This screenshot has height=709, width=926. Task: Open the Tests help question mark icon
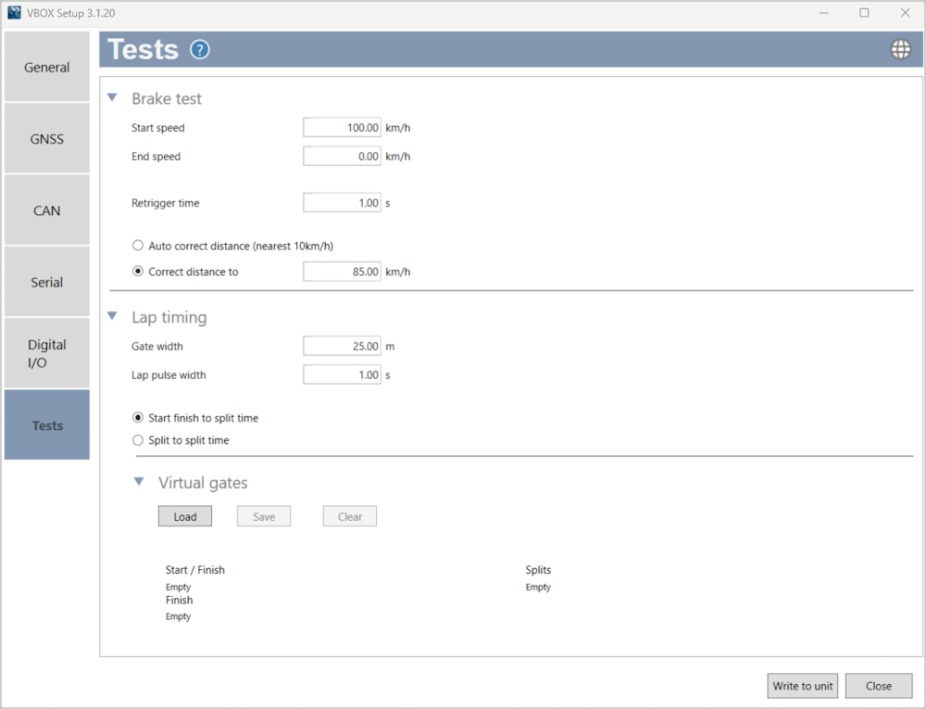[x=200, y=50]
